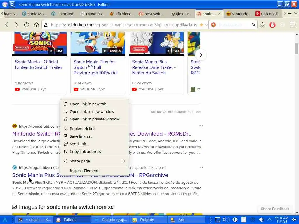The image size is (299, 224).
Task: Close the active 'sonic ...' tab
Action: click(219, 14)
